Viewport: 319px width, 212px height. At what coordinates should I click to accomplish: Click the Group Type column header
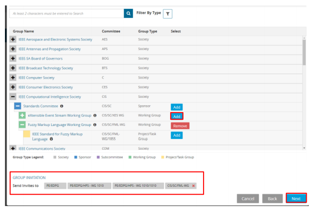click(x=147, y=32)
